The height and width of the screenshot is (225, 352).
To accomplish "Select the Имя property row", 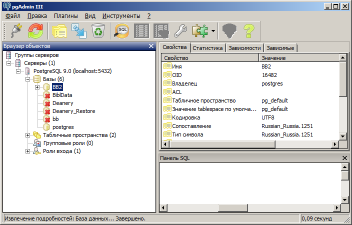I will 250,66.
